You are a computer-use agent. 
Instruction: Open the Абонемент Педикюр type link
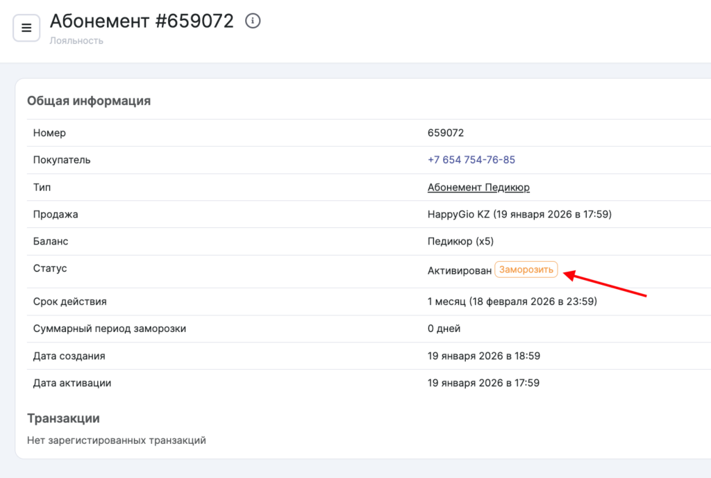(478, 188)
